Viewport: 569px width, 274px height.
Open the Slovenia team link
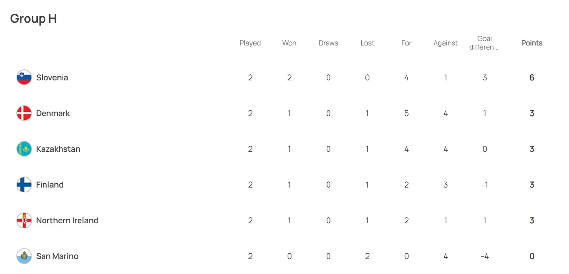52,78
